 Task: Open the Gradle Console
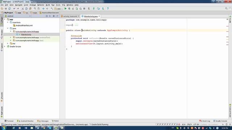(220, 121)
